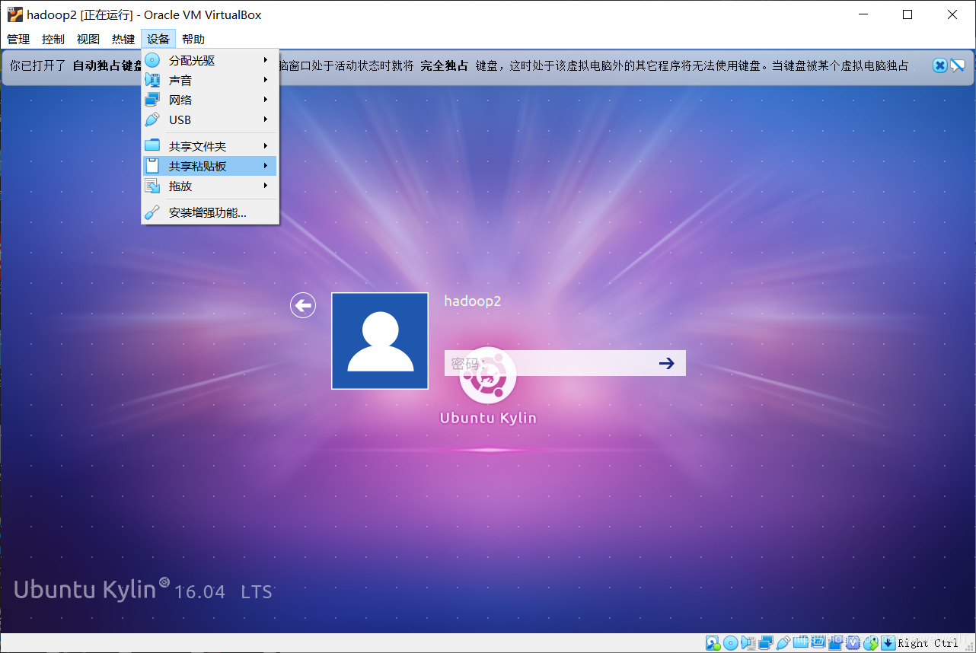Screen dimensions: 976x653
Task: Click the hadoop2 user avatar
Action: point(380,341)
